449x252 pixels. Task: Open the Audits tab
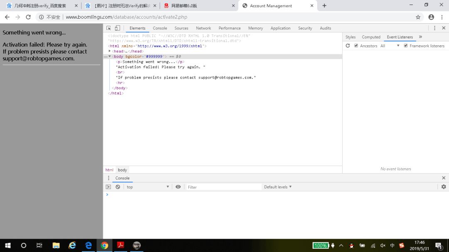pyautogui.click(x=325, y=28)
